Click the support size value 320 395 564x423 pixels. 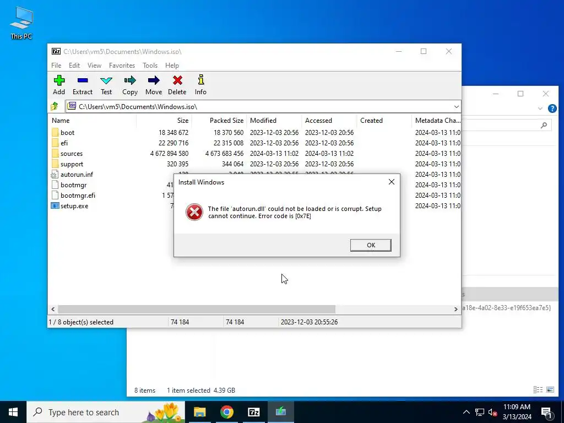(177, 164)
